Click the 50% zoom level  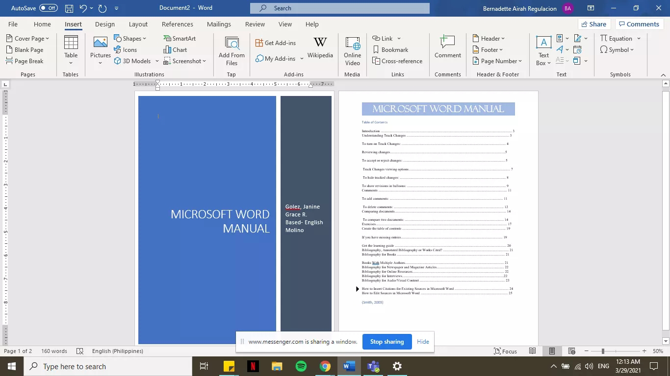[658, 351]
